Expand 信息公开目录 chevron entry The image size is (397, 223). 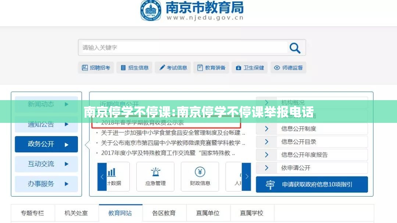pos(312,142)
